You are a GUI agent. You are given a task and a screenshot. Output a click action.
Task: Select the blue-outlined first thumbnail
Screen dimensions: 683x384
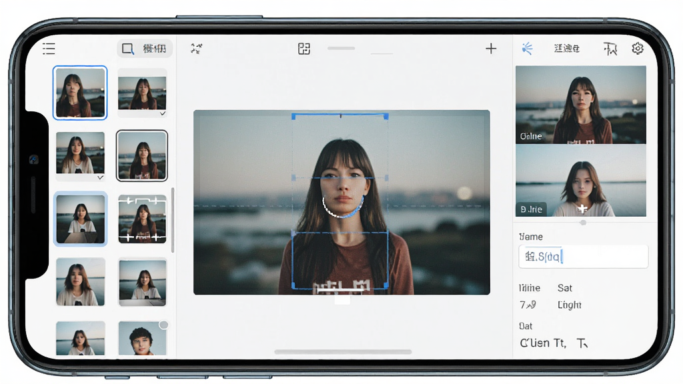click(x=80, y=93)
